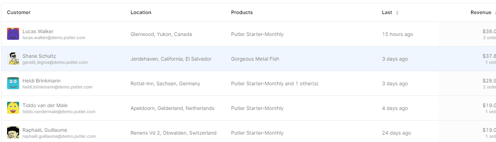Click Rottal-Inn, Sachsen, Germany location
The height and width of the screenshot is (142, 496).
point(165,84)
